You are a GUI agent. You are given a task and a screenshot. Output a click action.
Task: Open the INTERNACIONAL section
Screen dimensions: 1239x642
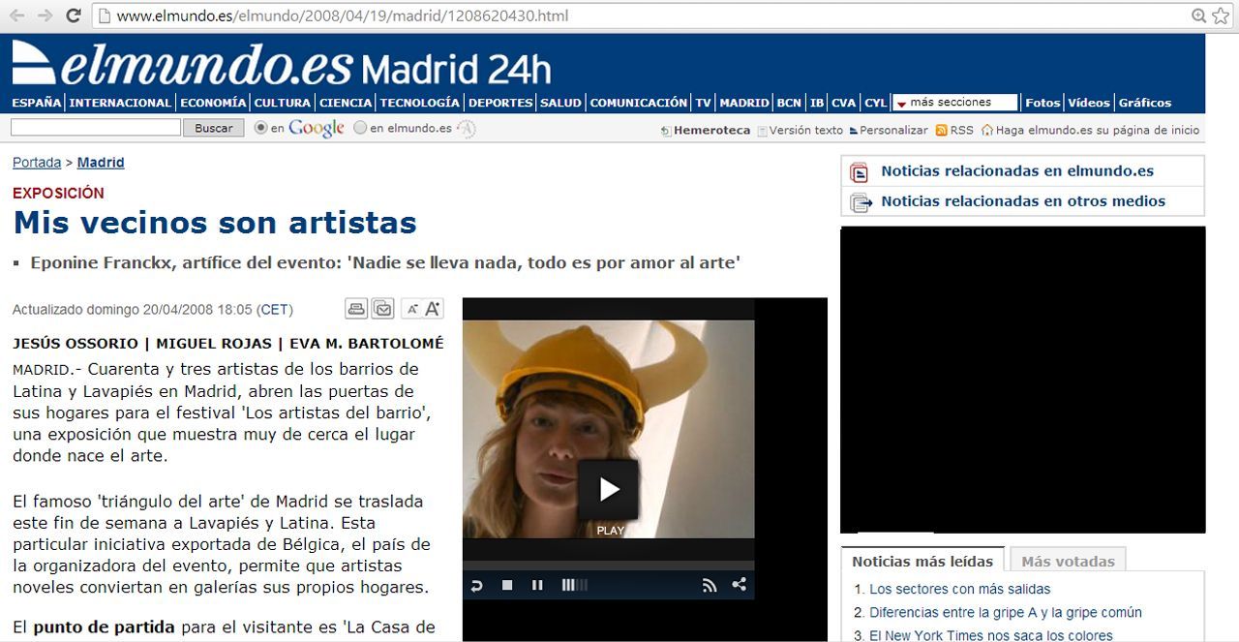tap(120, 103)
